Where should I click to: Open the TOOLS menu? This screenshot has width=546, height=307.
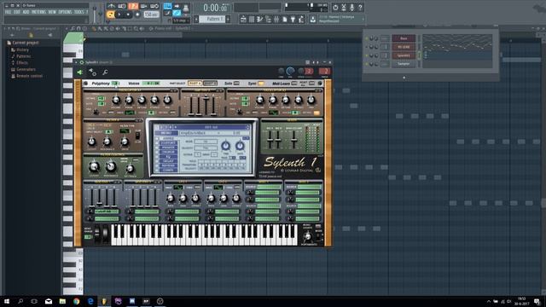click(79, 12)
